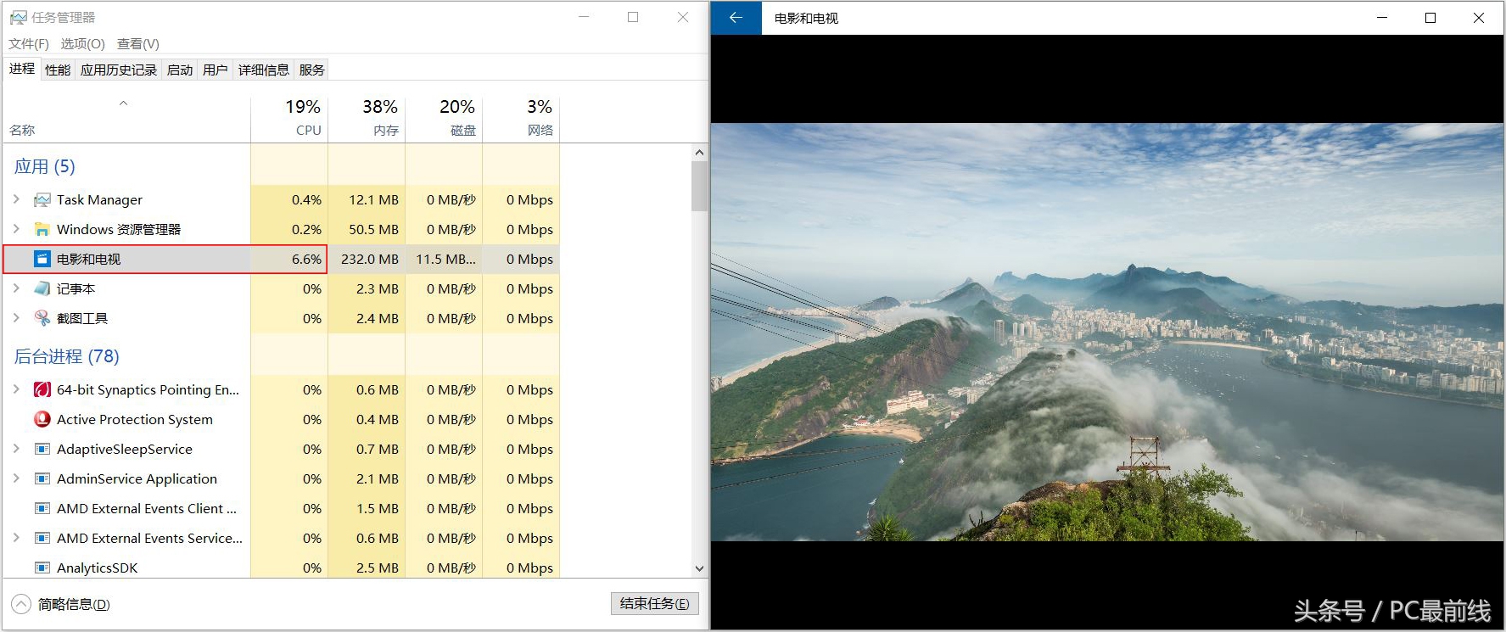Image resolution: width=1506 pixels, height=632 pixels.
Task: Click the Task Manager app icon in the process list
Action: (x=42, y=200)
